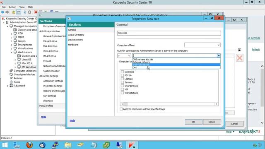Open the notepad taskbar icon

(x=94, y=145)
